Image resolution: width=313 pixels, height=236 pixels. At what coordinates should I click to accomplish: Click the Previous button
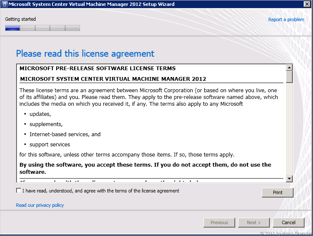219,222
